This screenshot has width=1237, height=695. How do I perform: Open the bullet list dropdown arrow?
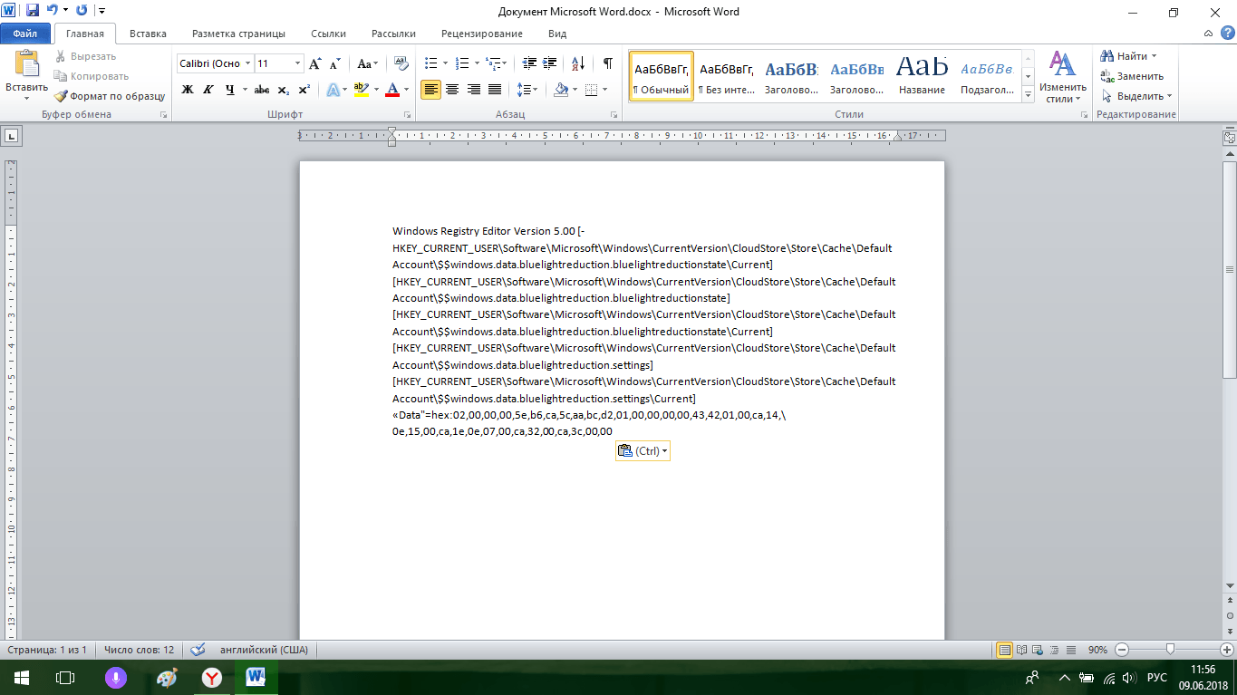tap(444, 63)
